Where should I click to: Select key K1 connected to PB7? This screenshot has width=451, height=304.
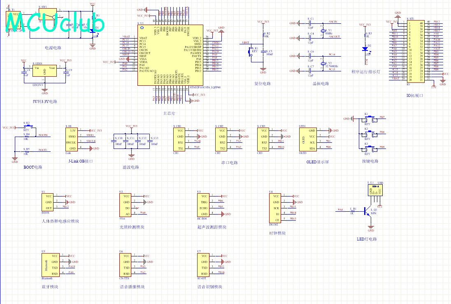(370, 119)
